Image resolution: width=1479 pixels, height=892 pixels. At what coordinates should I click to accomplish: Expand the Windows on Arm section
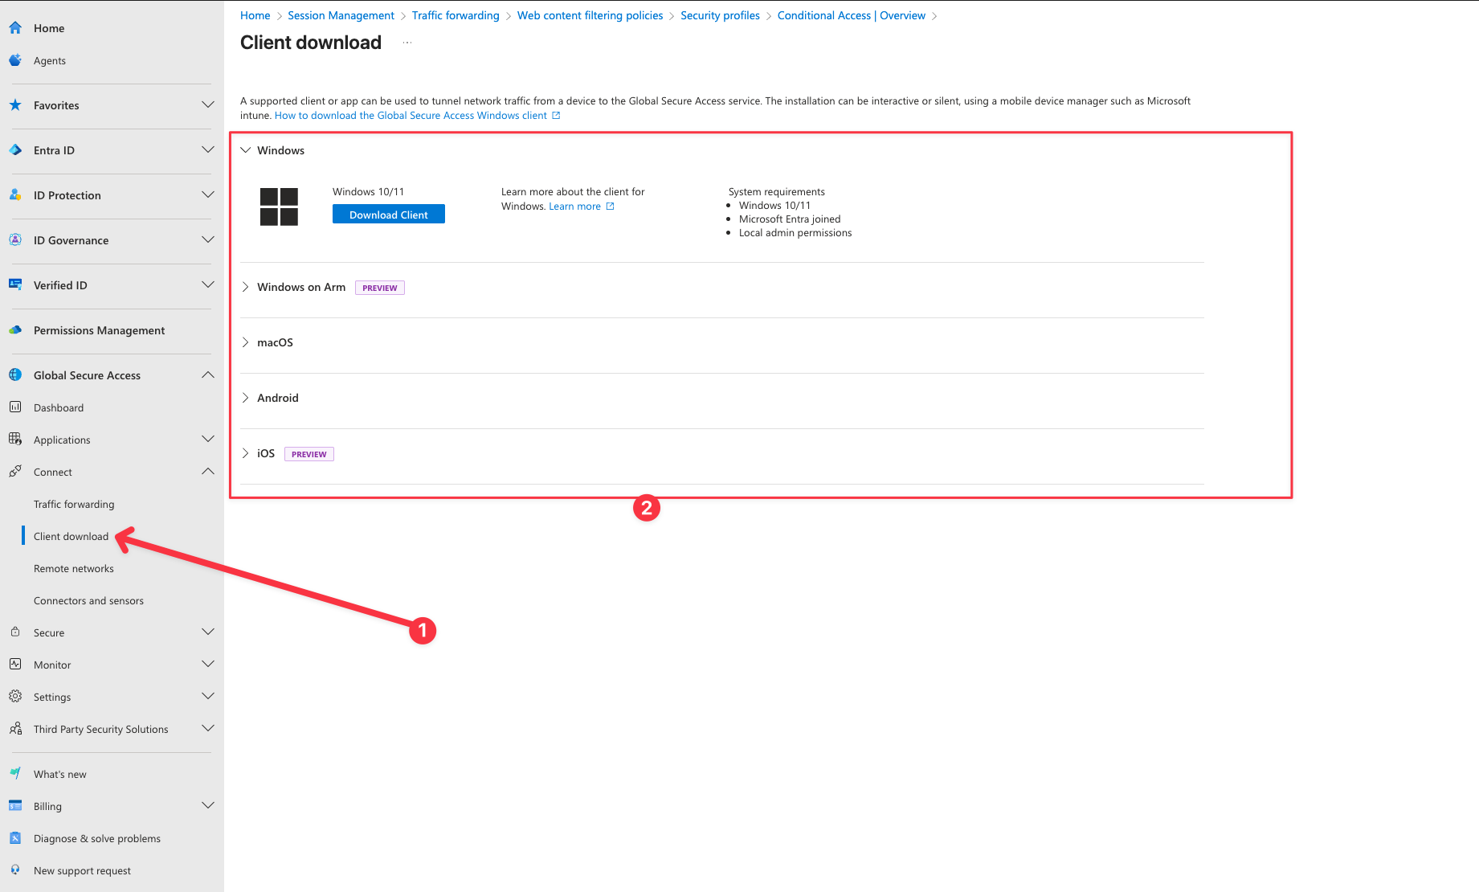click(246, 287)
